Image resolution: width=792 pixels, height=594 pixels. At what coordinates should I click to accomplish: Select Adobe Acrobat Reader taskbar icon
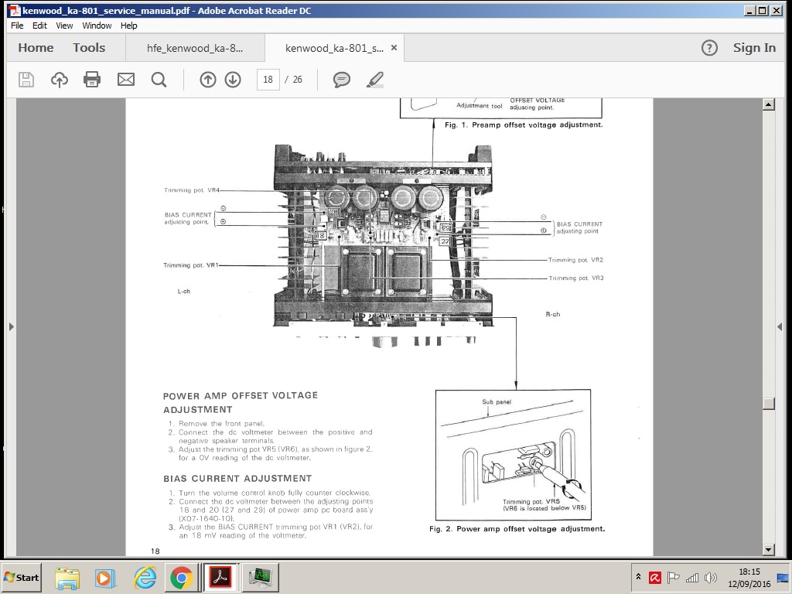click(x=220, y=577)
